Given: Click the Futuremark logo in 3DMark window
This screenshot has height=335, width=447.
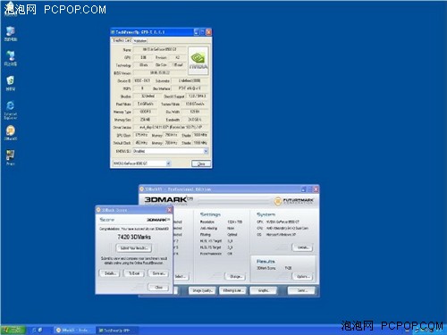Looking at the screenshot, I should (x=293, y=201).
